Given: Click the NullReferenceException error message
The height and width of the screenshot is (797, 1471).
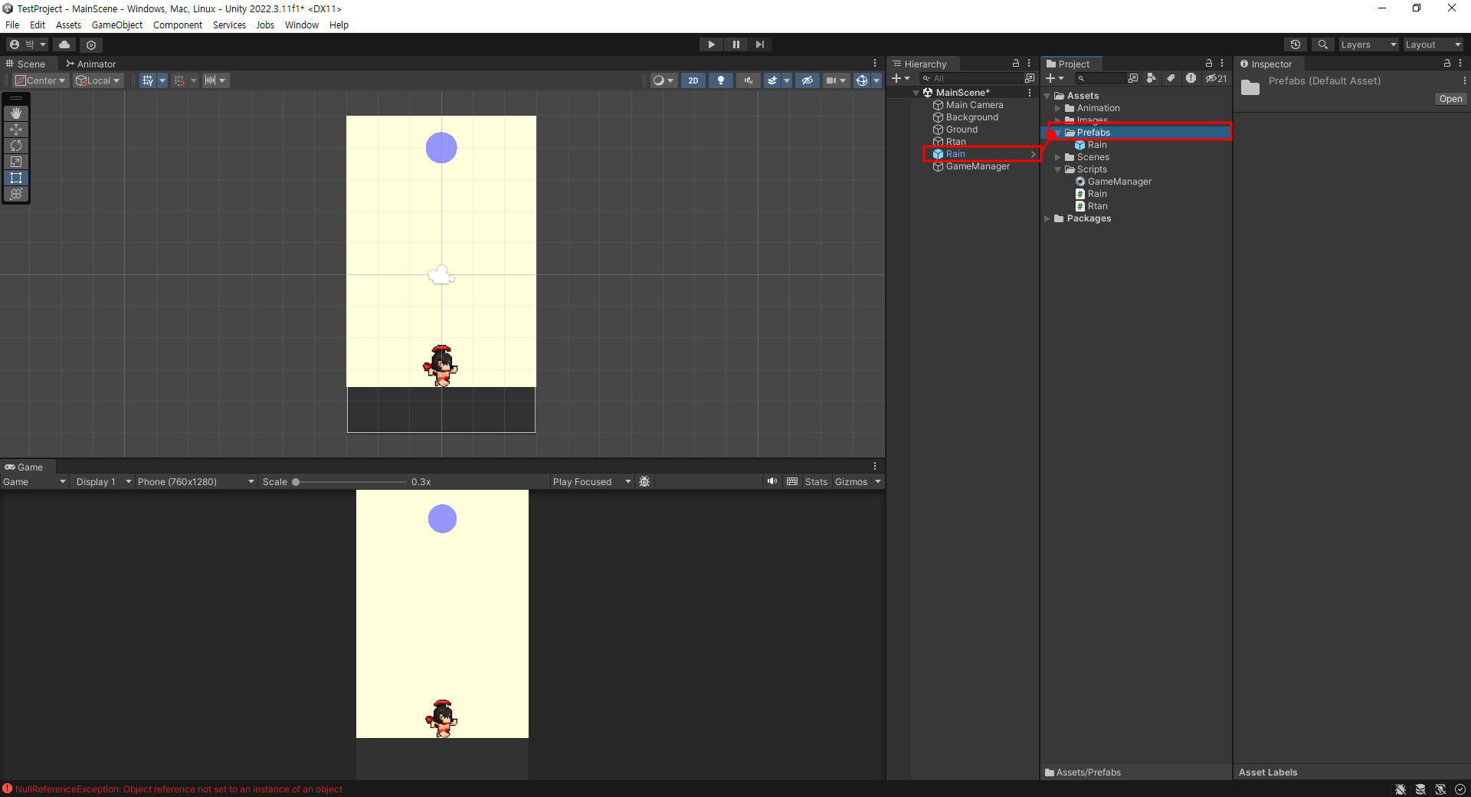Looking at the screenshot, I should point(179,789).
